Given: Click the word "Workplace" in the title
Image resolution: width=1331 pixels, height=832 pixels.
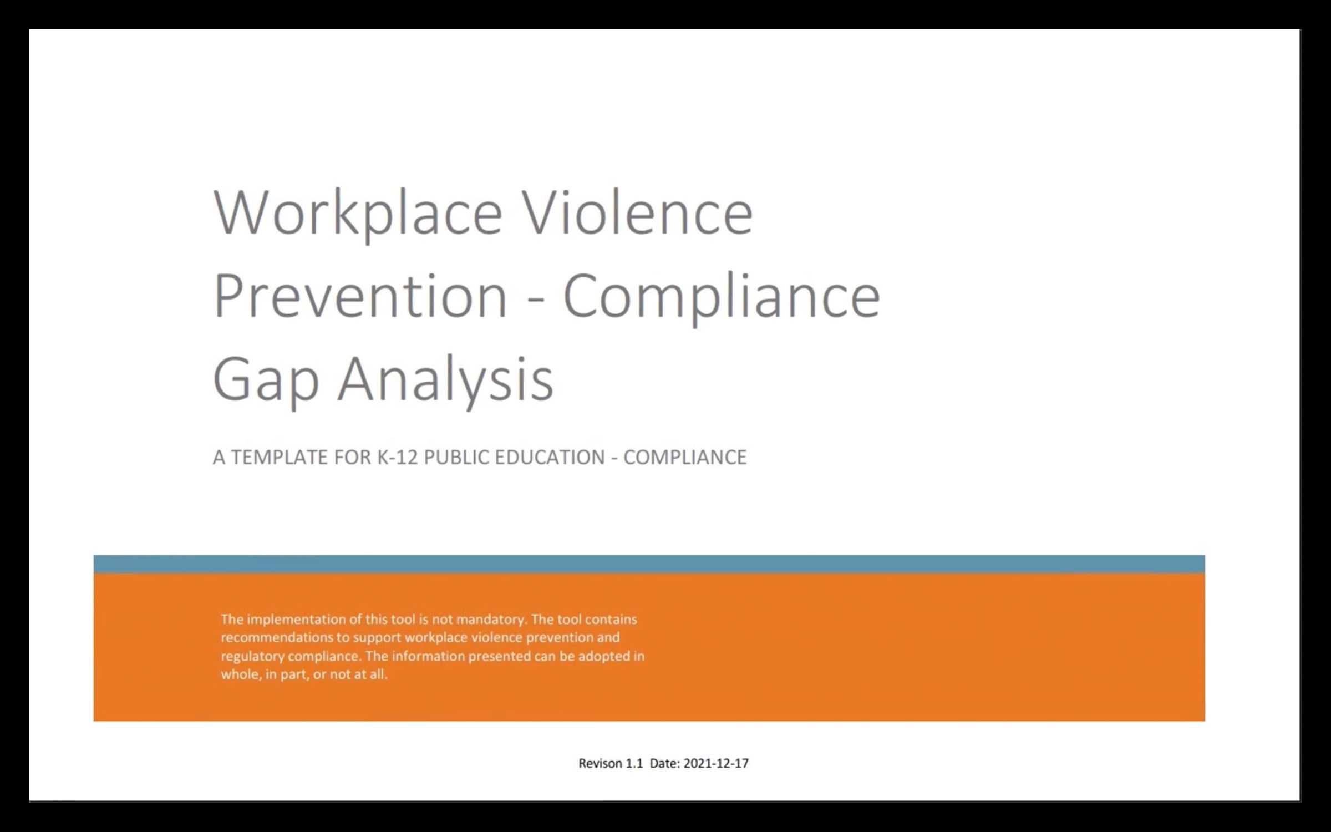Looking at the screenshot, I should [x=358, y=214].
